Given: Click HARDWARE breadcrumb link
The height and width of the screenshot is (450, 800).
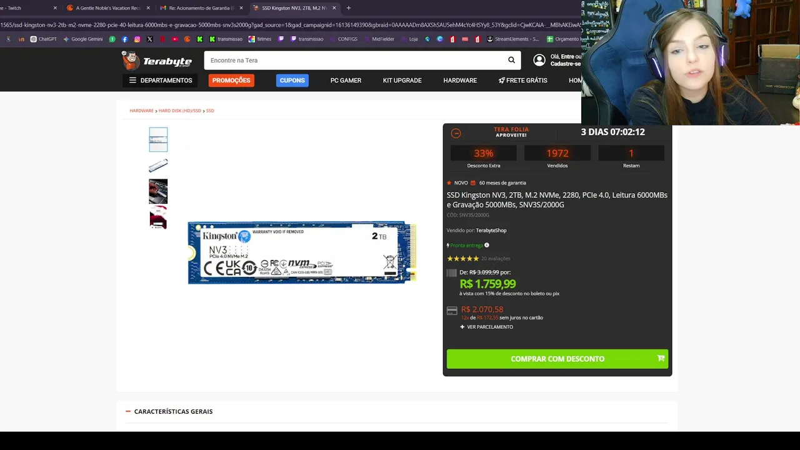Looking at the screenshot, I should pos(141,111).
